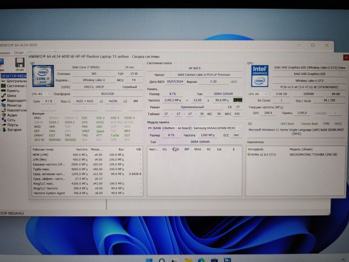Click the Частота column header in Рабочая точка table
Screen dimensions: 349x262
[82, 149]
